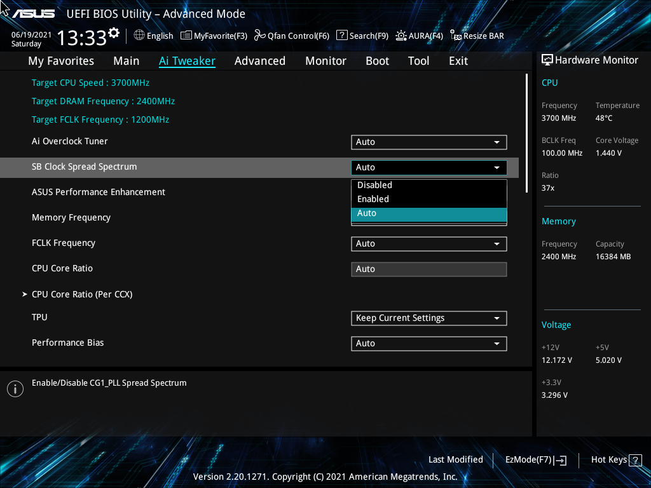Switch to the Advanced tab
651x488 pixels.
(260, 60)
